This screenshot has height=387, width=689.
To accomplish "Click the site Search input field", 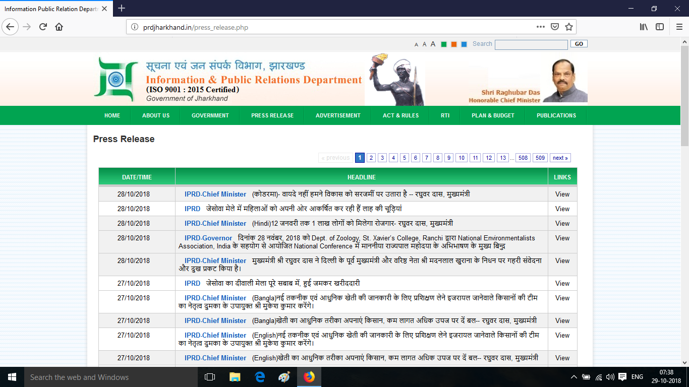I will [531, 44].
